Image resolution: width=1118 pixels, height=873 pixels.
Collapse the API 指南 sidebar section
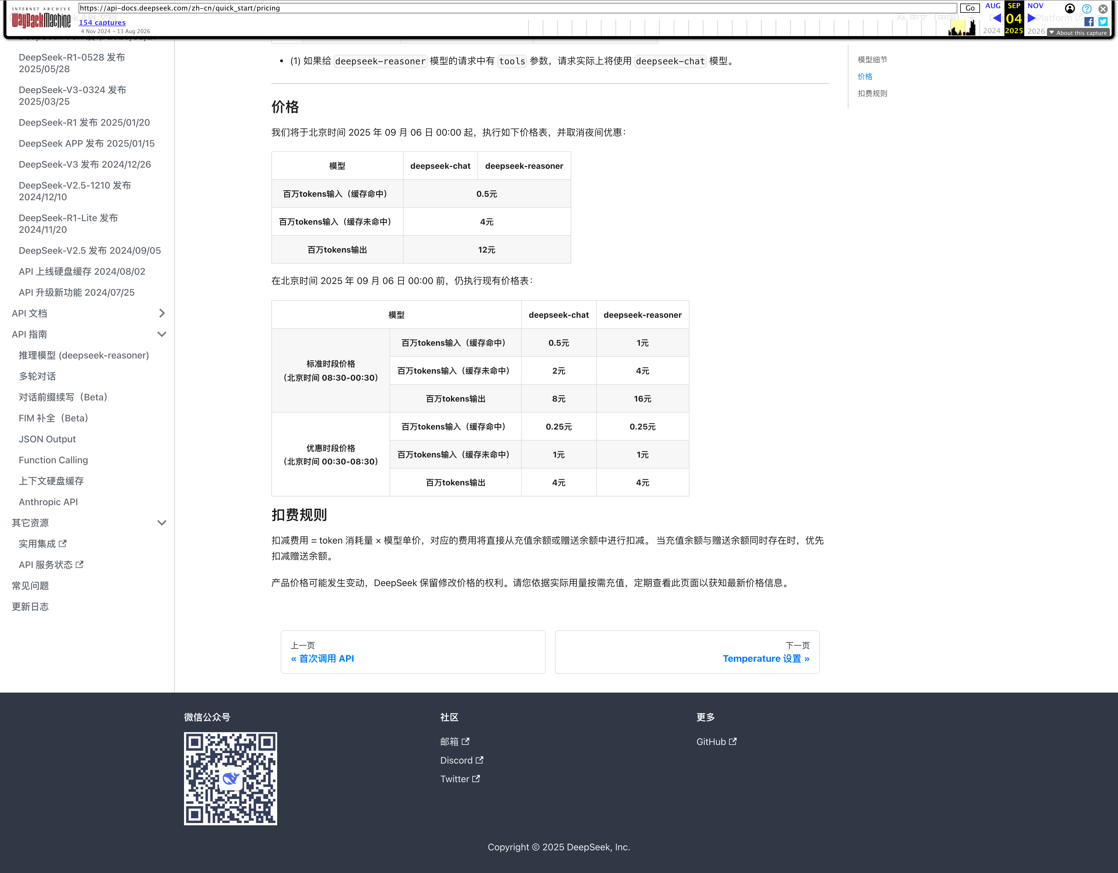point(162,334)
